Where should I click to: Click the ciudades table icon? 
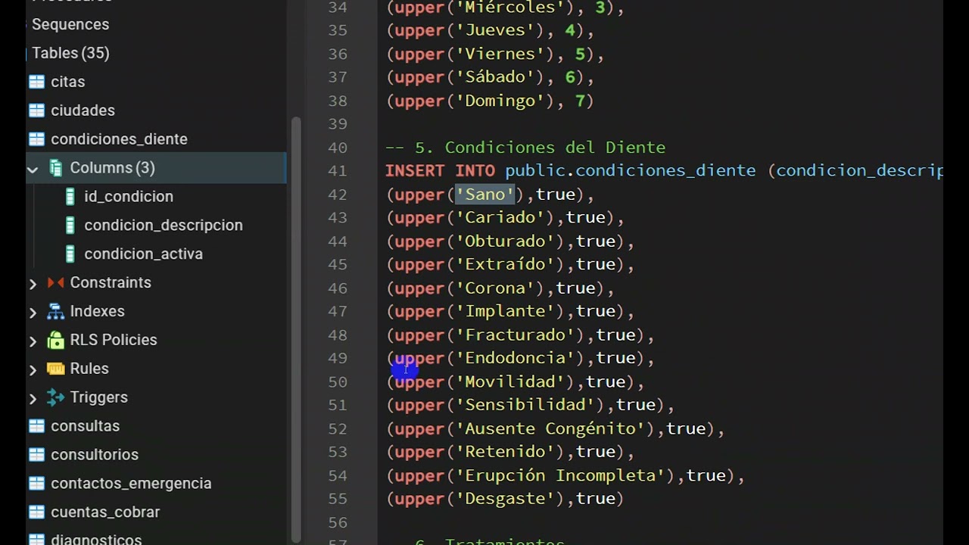[x=36, y=111]
